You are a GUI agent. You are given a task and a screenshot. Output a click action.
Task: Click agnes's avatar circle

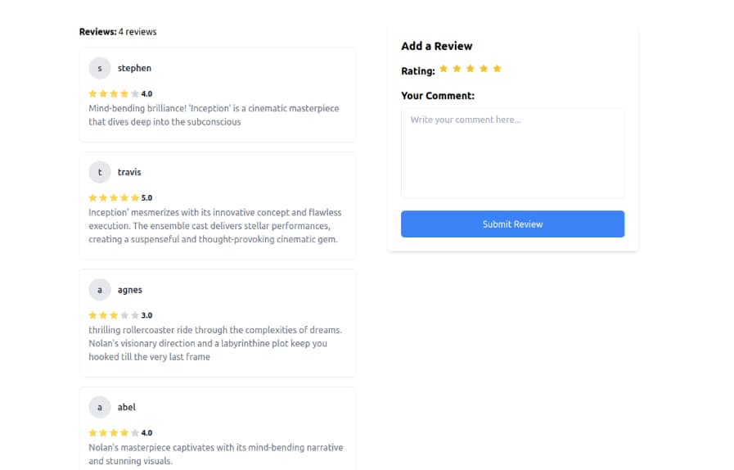[x=100, y=290]
